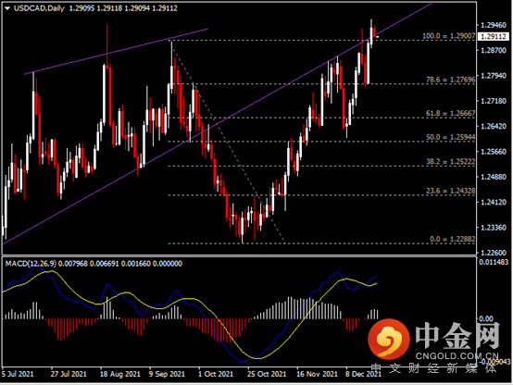Select the 61.8 = 1.26667 Fibonacci level
This screenshot has width=513, height=385.
451,113
